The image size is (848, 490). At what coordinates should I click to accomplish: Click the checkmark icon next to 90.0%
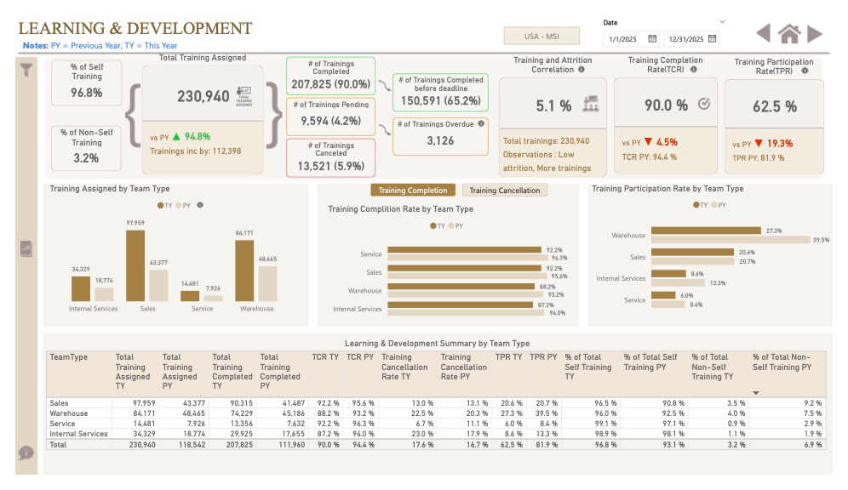706,102
